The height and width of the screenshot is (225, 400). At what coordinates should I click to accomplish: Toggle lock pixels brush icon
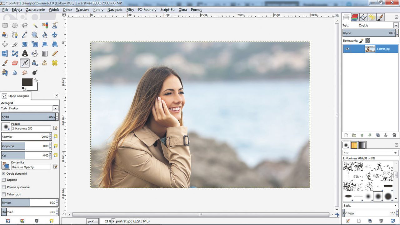[x=361, y=41]
